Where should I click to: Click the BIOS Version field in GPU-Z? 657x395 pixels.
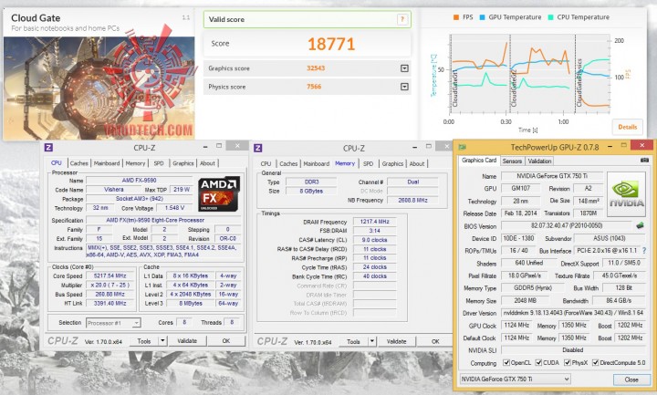[567, 225]
